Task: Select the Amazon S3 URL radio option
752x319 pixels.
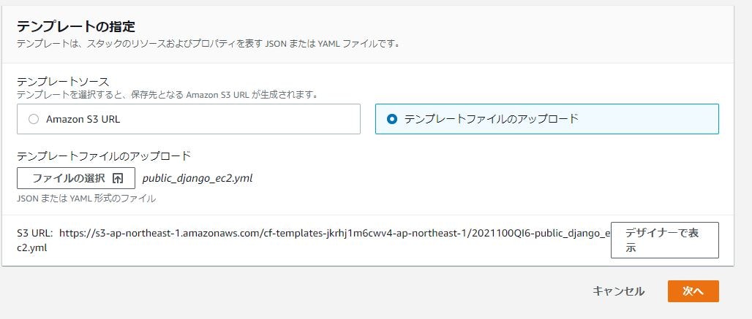Action: (189, 119)
